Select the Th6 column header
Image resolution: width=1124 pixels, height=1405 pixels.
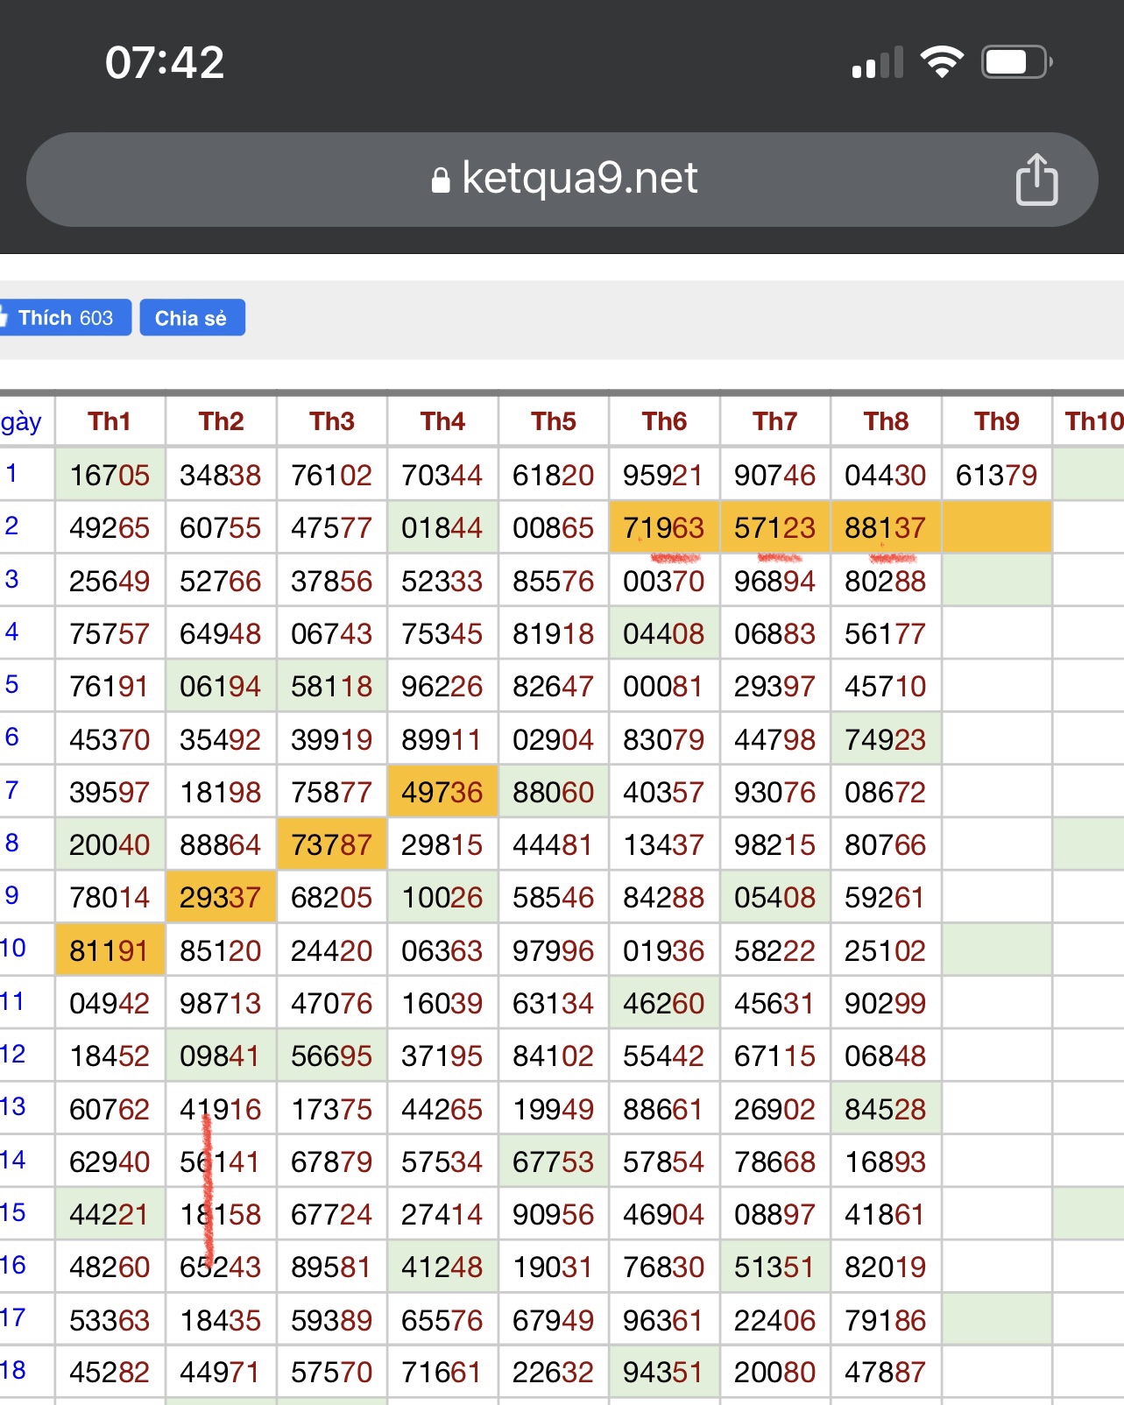[x=664, y=421]
